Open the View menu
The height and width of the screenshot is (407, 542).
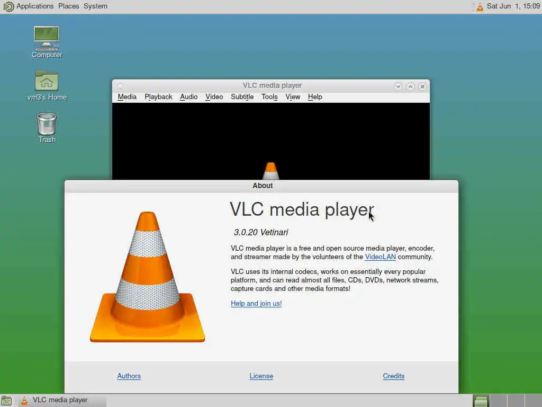(x=292, y=97)
